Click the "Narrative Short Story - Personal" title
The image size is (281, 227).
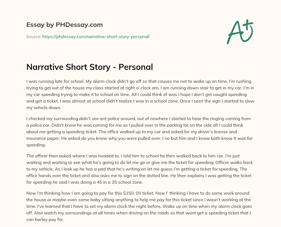pos(89,67)
